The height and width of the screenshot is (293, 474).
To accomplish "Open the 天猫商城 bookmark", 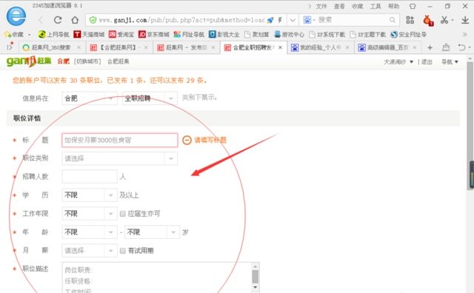I will click(89, 35).
